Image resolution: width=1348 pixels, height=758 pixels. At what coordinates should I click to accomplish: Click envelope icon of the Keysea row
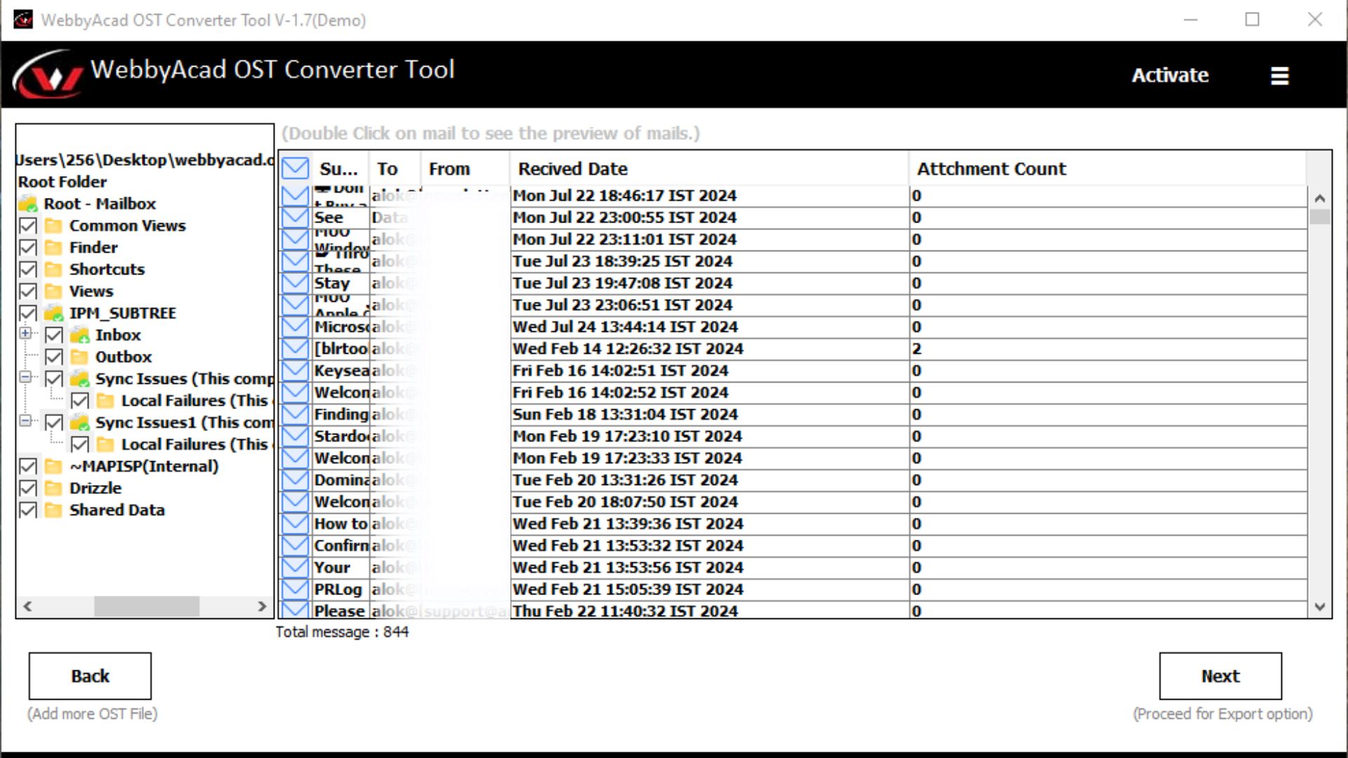295,370
